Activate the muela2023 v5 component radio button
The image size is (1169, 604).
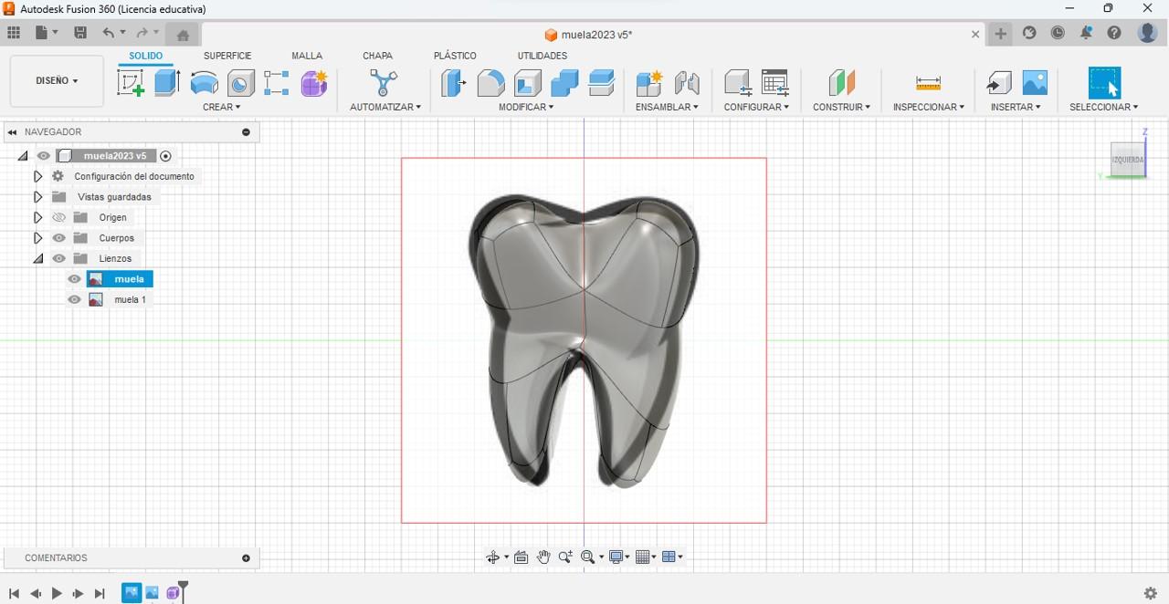165,156
